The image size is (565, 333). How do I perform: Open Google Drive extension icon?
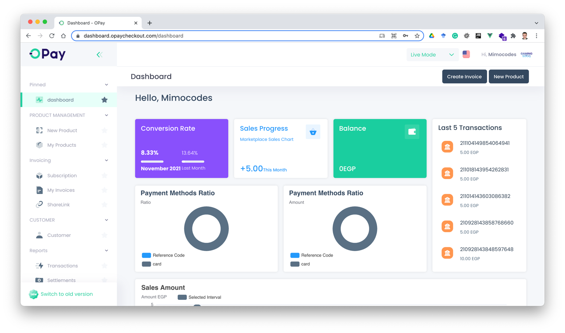click(432, 36)
